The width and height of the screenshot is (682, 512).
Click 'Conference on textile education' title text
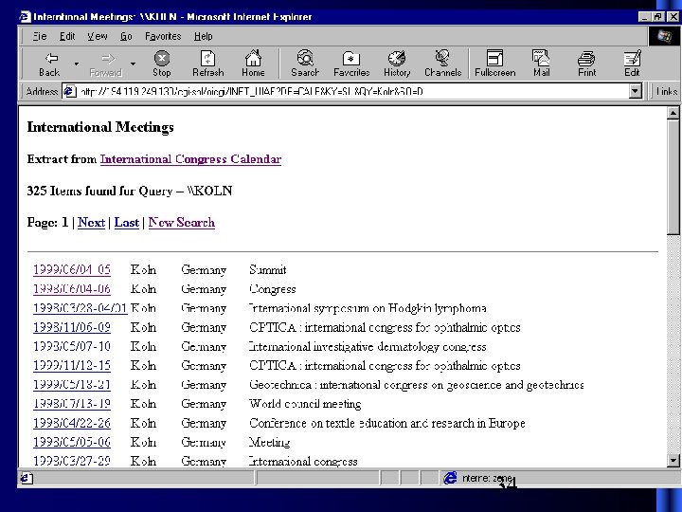click(x=387, y=423)
